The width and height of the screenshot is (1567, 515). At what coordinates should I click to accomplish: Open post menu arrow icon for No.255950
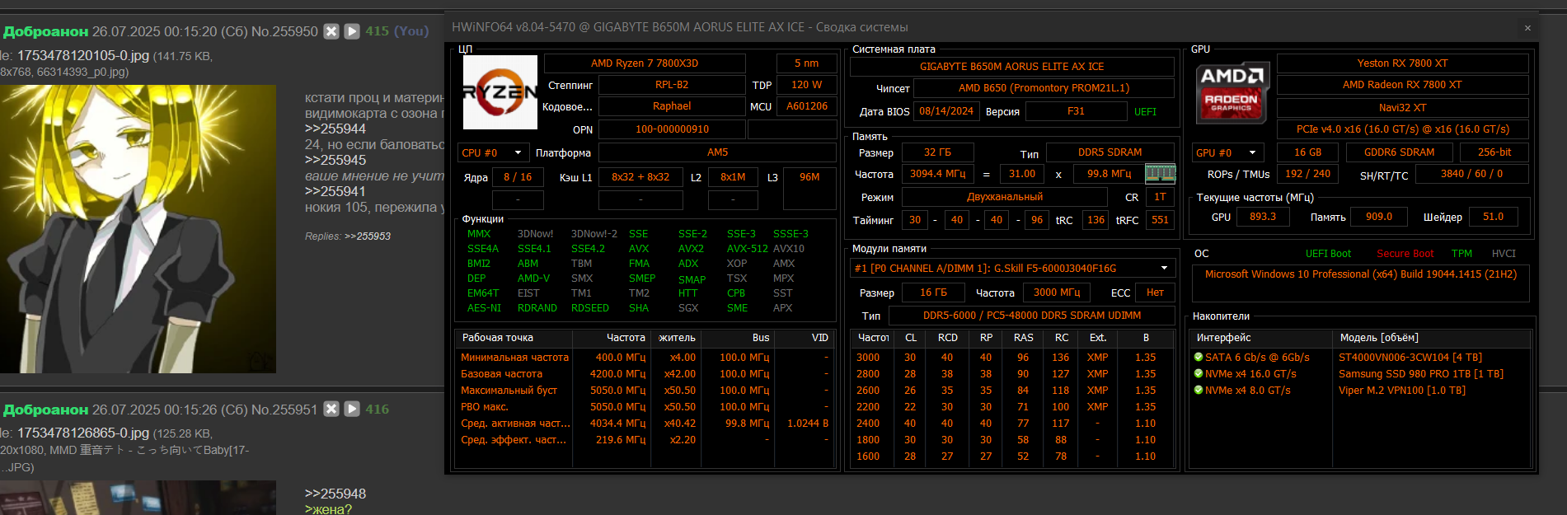pos(352,31)
